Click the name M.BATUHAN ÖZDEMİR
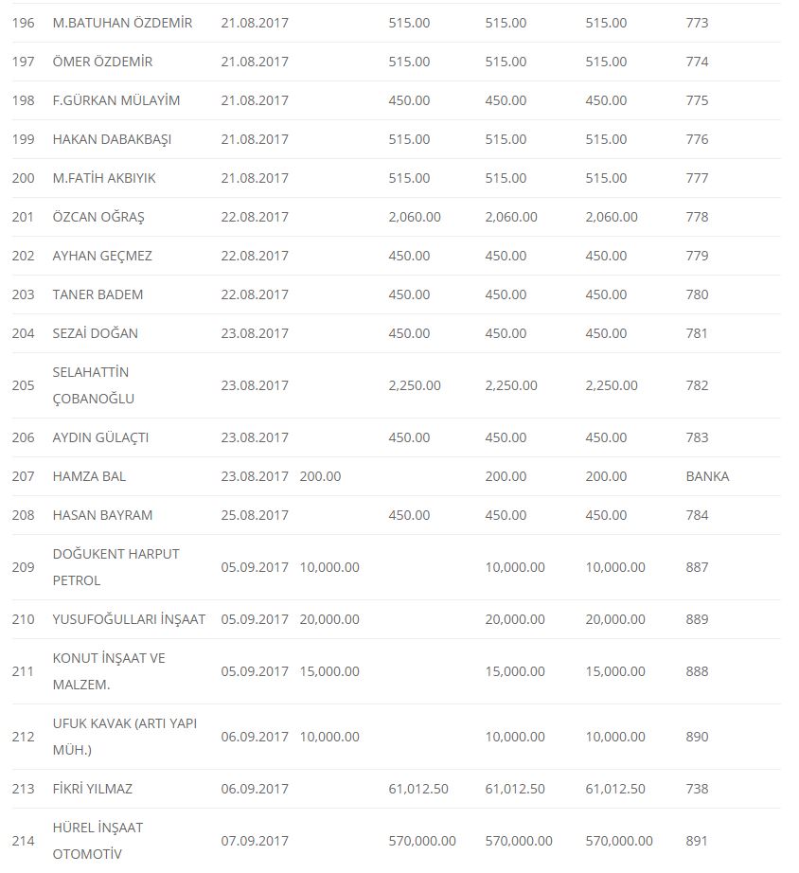The image size is (799, 873). tap(122, 23)
